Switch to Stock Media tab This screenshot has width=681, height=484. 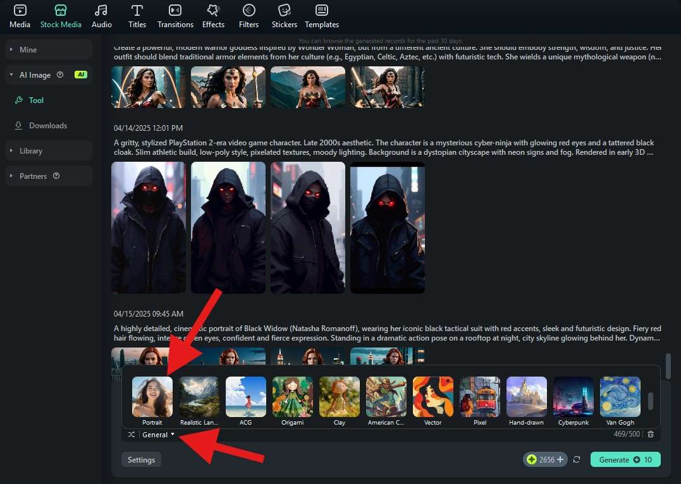point(61,16)
